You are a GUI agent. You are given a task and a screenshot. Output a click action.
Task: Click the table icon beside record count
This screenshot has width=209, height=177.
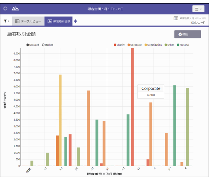coord(176,19)
